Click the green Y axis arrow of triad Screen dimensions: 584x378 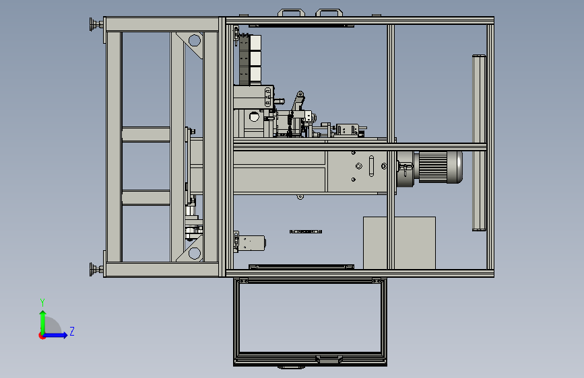click(x=43, y=322)
